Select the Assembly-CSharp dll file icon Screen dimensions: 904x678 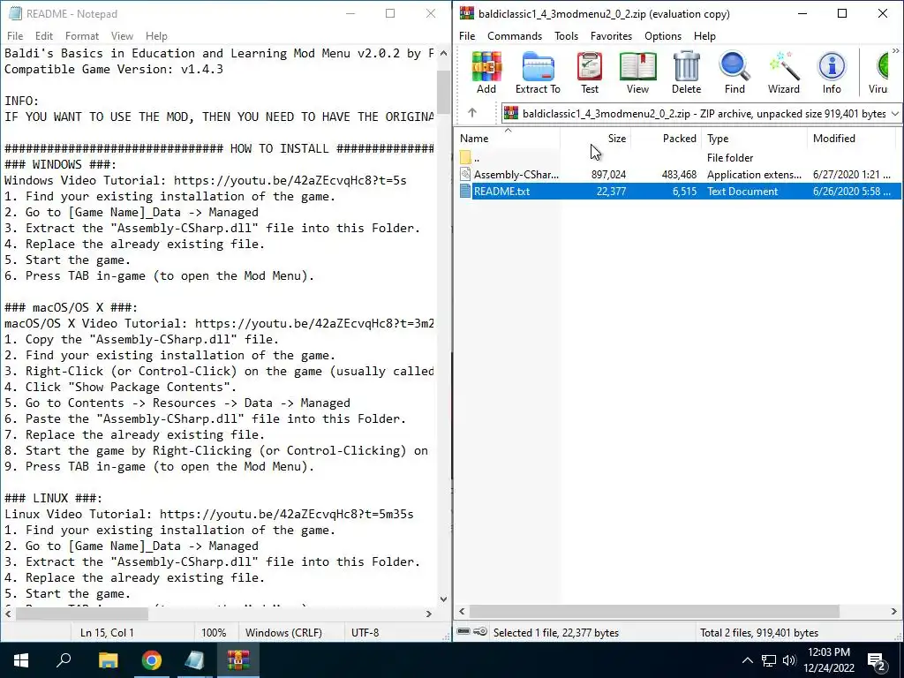click(x=466, y=174)
